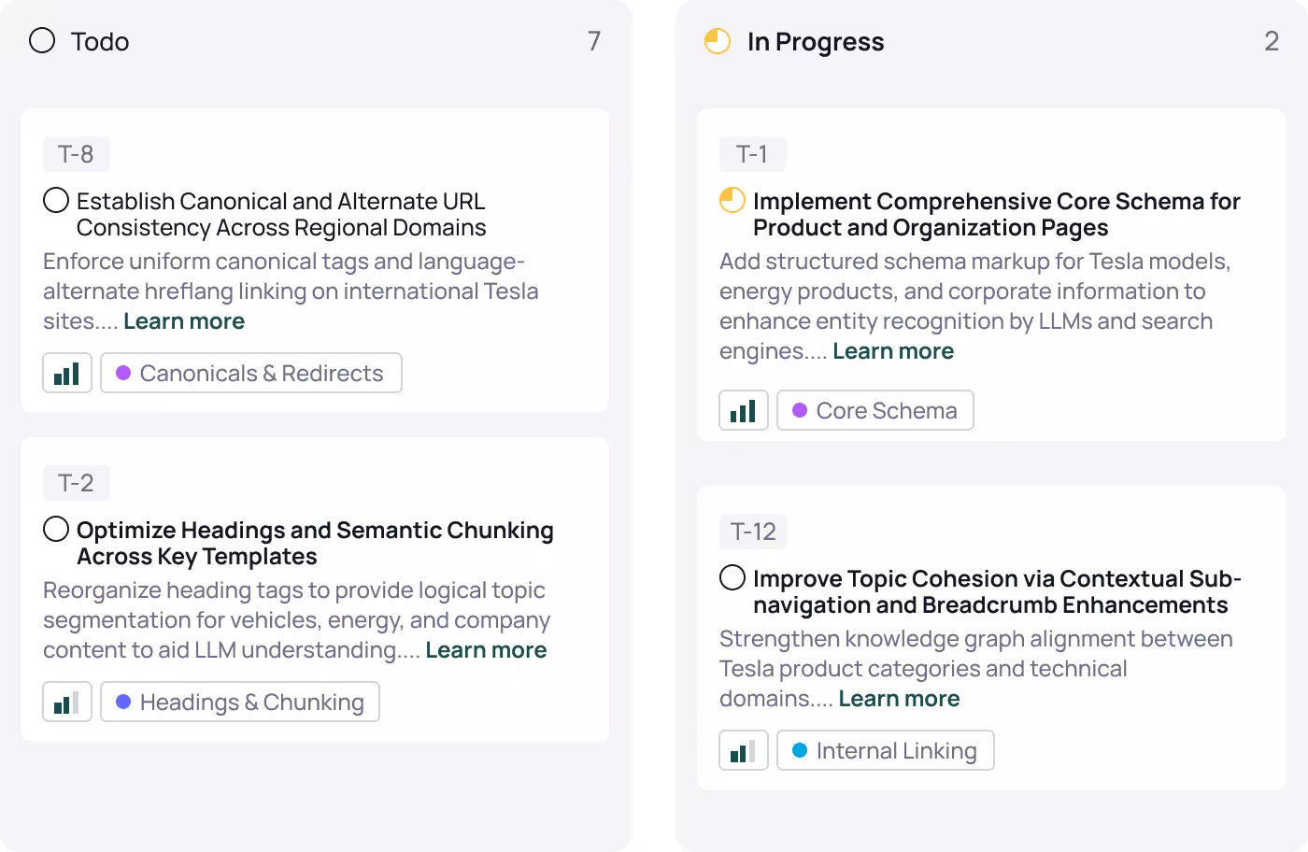This screenshot has width=1308, height=852.
Task: Click in-progress status icon on T-1 task
Action: tap(732, 201)
